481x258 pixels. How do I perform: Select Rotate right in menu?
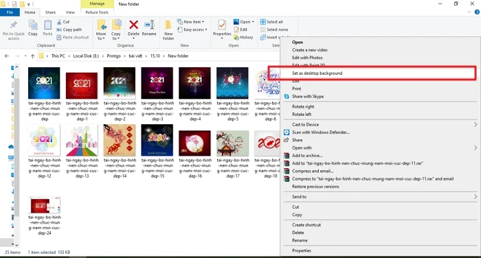click(303, 106)
